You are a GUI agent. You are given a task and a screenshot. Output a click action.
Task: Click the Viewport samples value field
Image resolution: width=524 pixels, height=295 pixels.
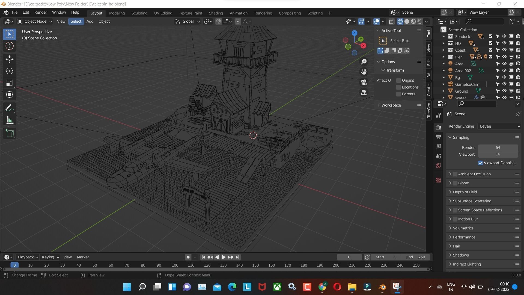498,154
